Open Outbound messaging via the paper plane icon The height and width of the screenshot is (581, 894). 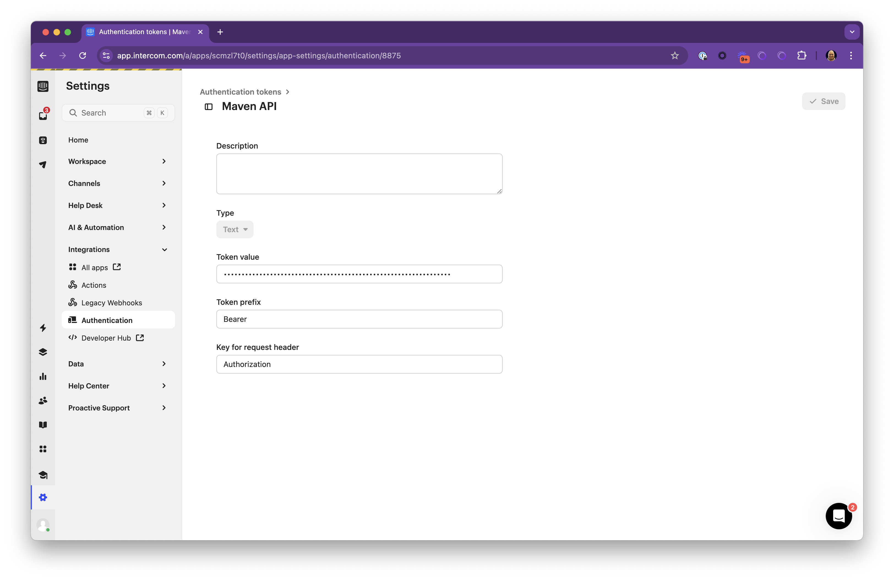click(43, 165)
